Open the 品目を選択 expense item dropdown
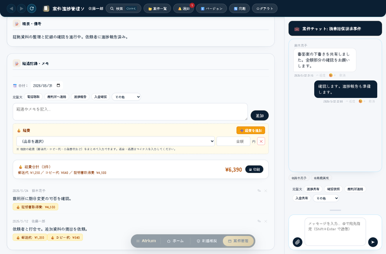Viewport: 386px width, 254px height. click(115, 141)
